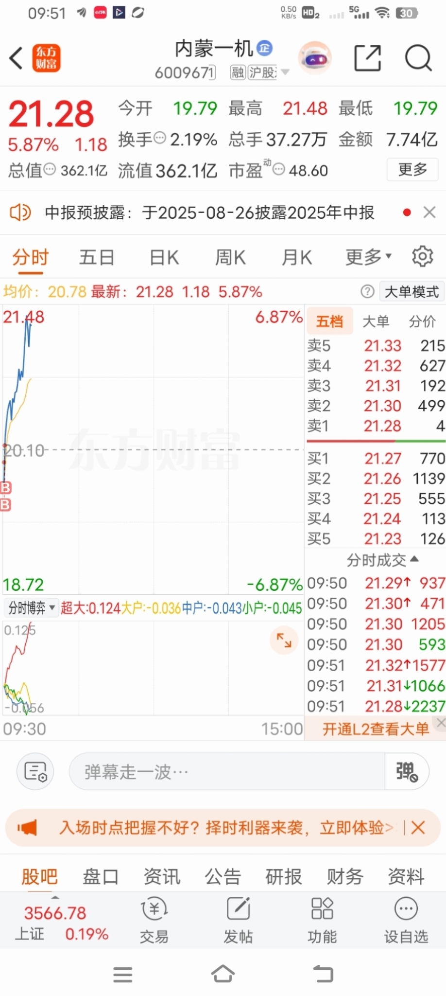Open the 交易 trade icon
The width and height of the screenshot is (446, 996).
154,920
